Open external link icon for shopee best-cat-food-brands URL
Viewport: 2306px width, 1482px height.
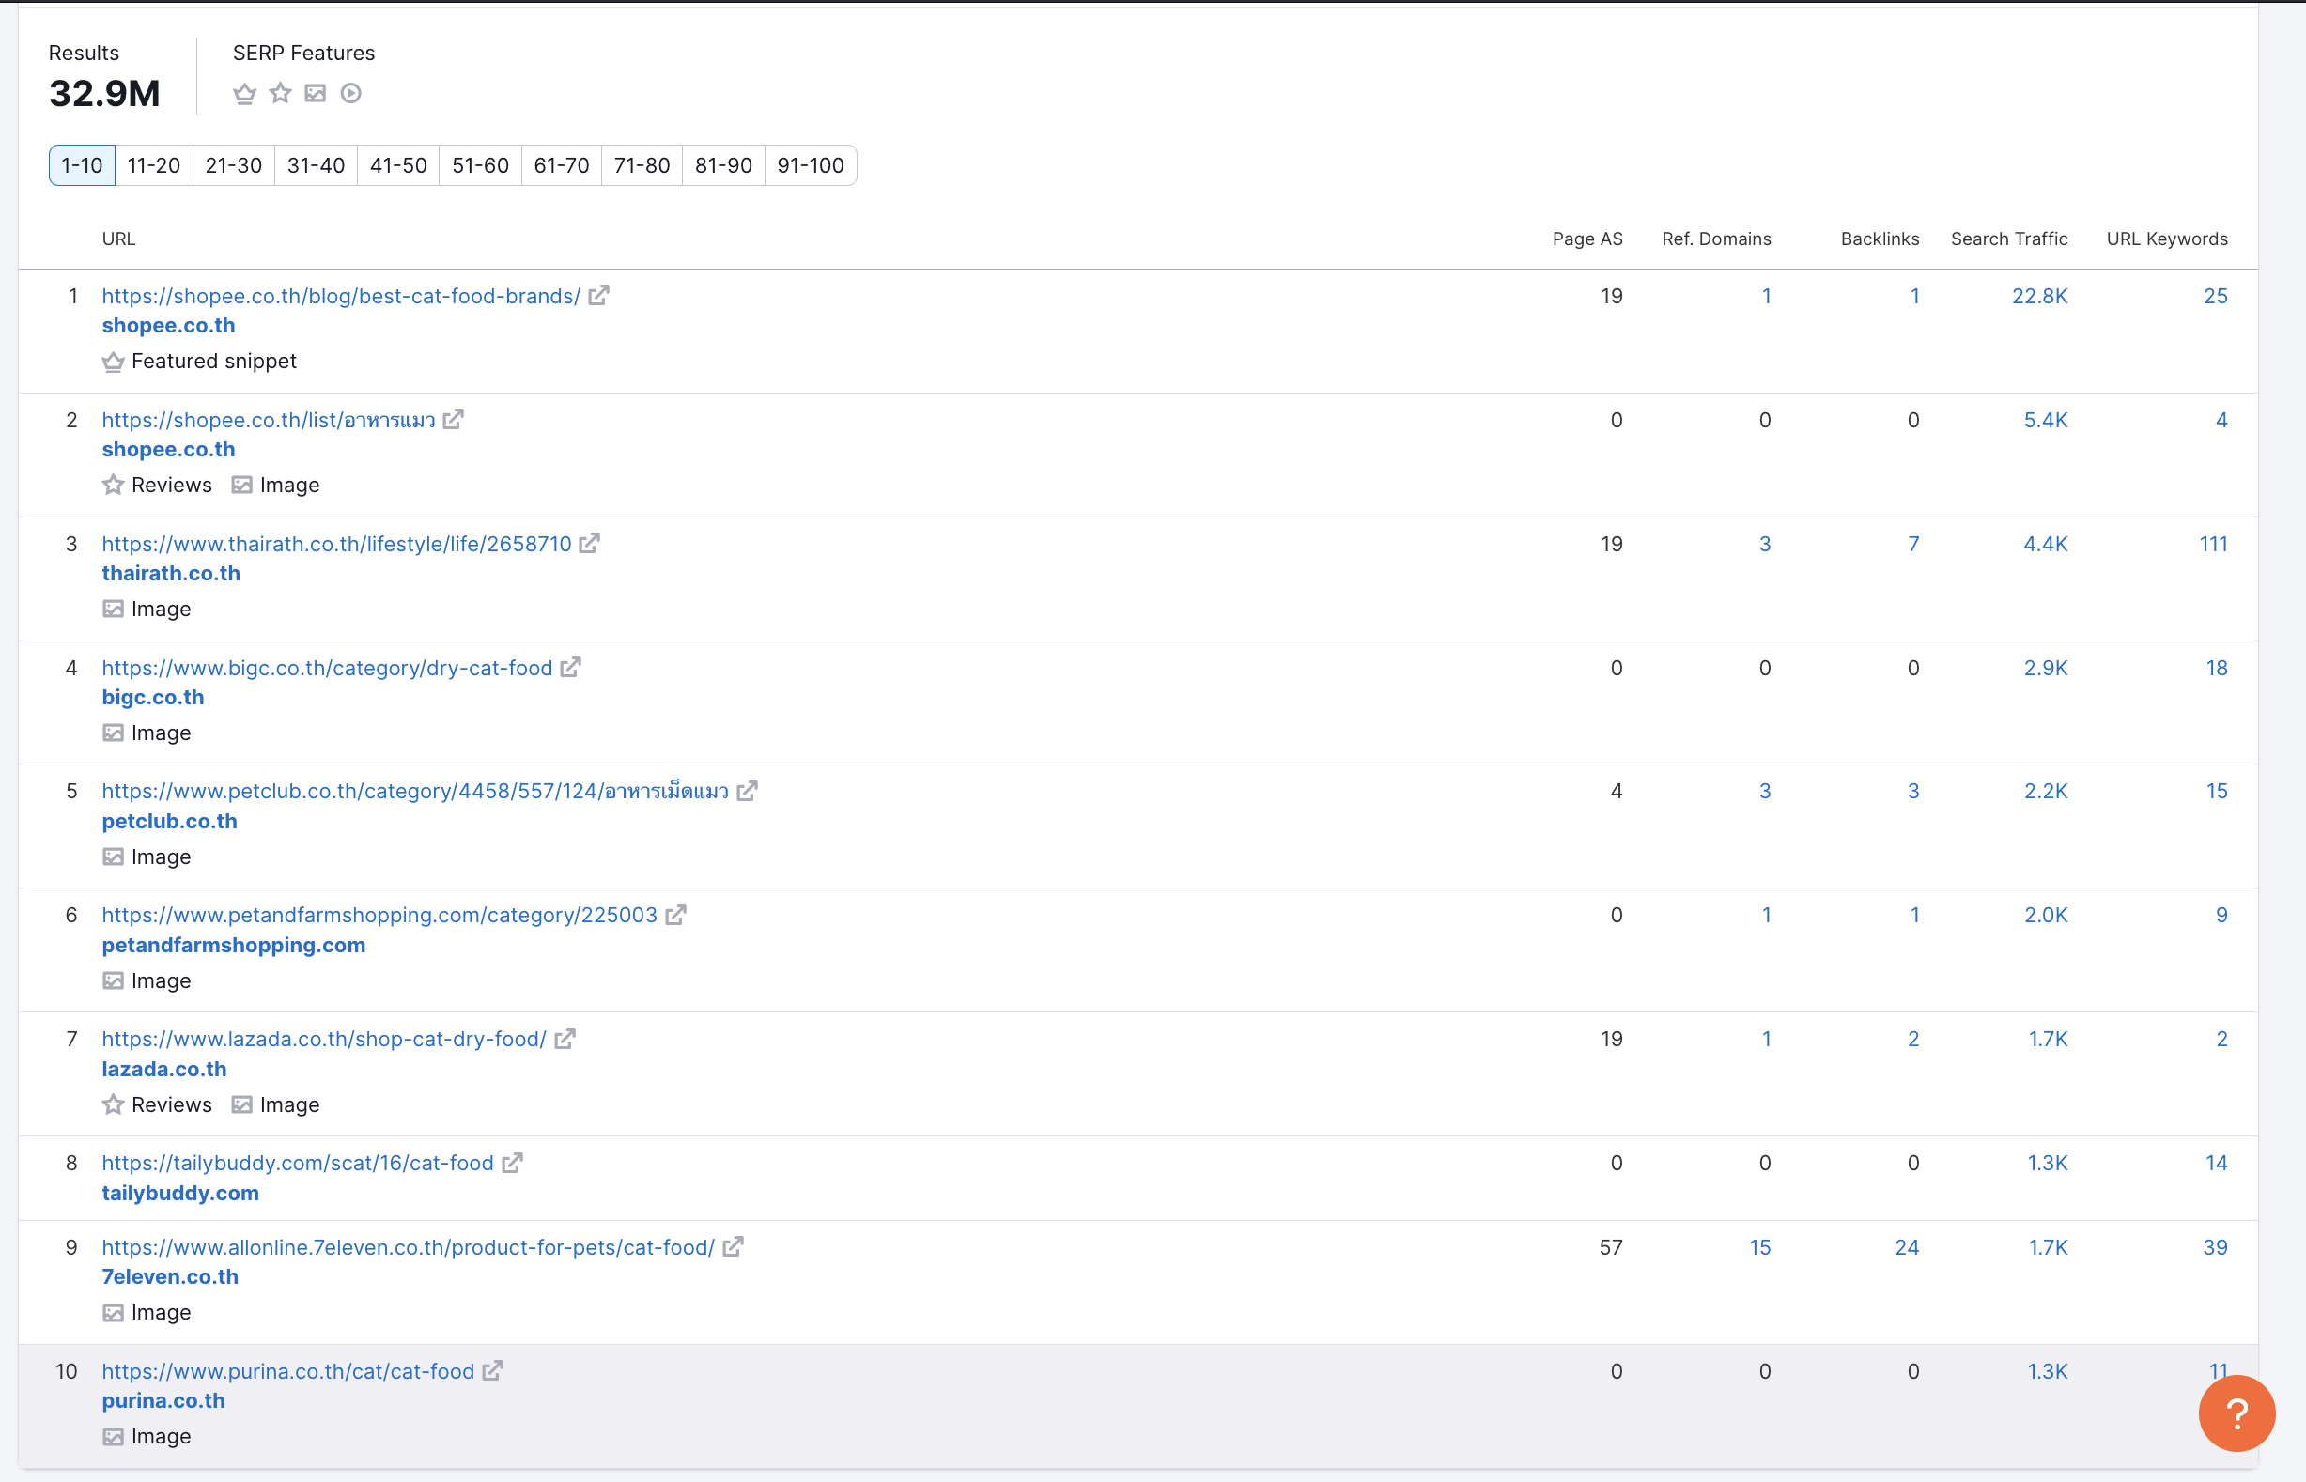(x=598, y=296)
